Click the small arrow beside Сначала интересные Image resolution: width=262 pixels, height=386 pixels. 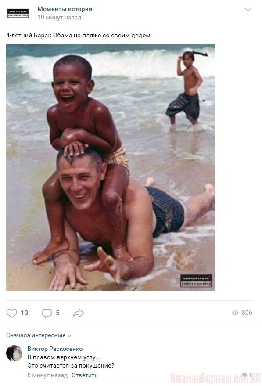tap(69, 336)
